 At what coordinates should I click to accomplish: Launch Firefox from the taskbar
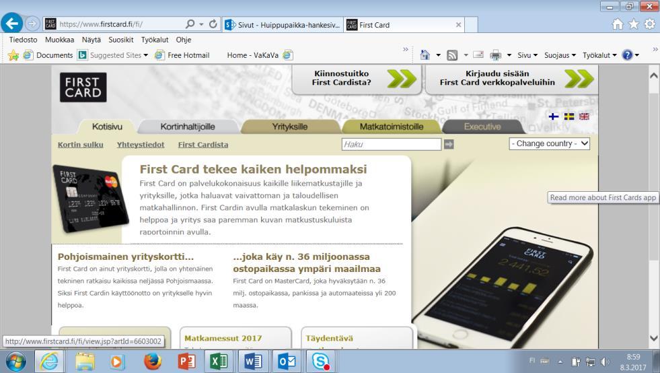pos(152,361)
